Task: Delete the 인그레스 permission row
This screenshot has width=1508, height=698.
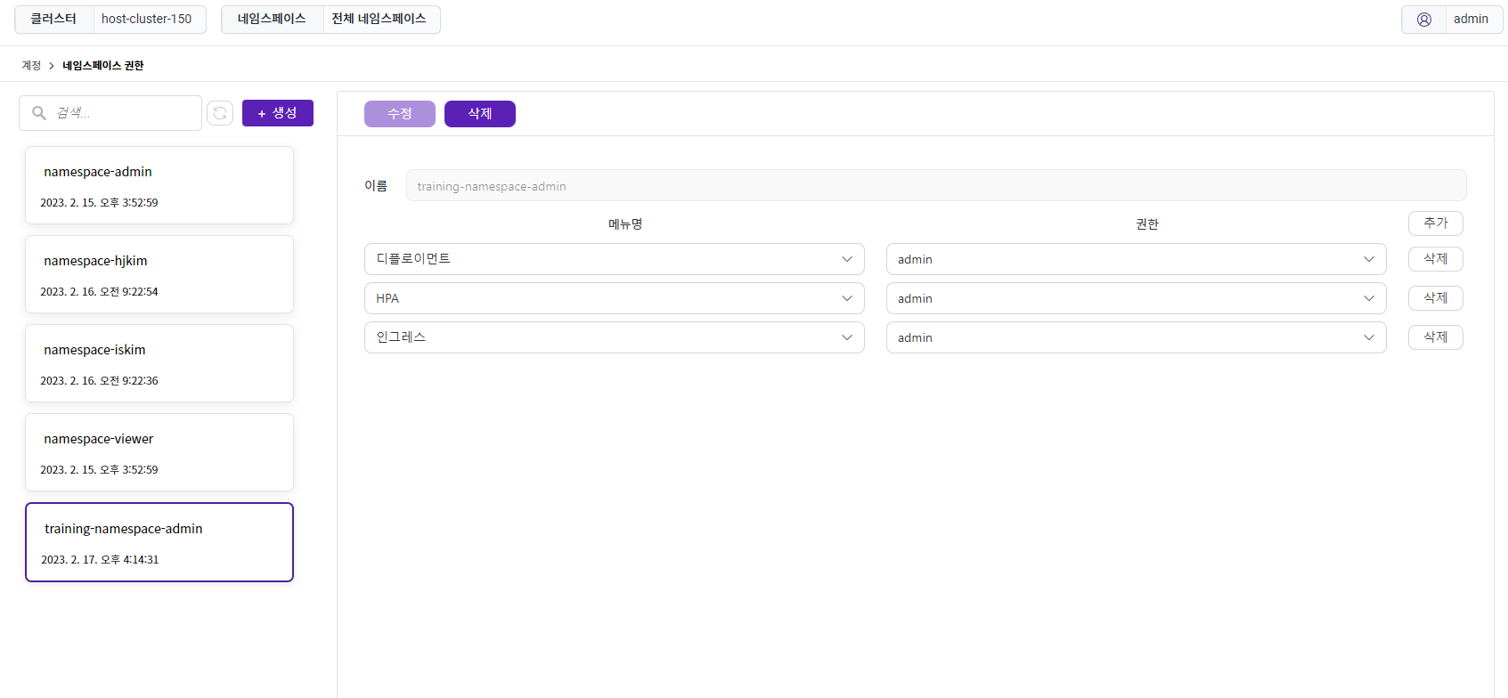Action: [x=1436, y=337]
